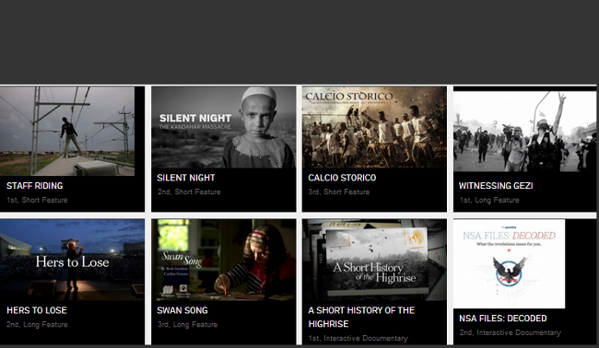The height and width of the screenshot is (348, 599).
Task: Click the SWAN SONG title link
Action: click(182, 310)
